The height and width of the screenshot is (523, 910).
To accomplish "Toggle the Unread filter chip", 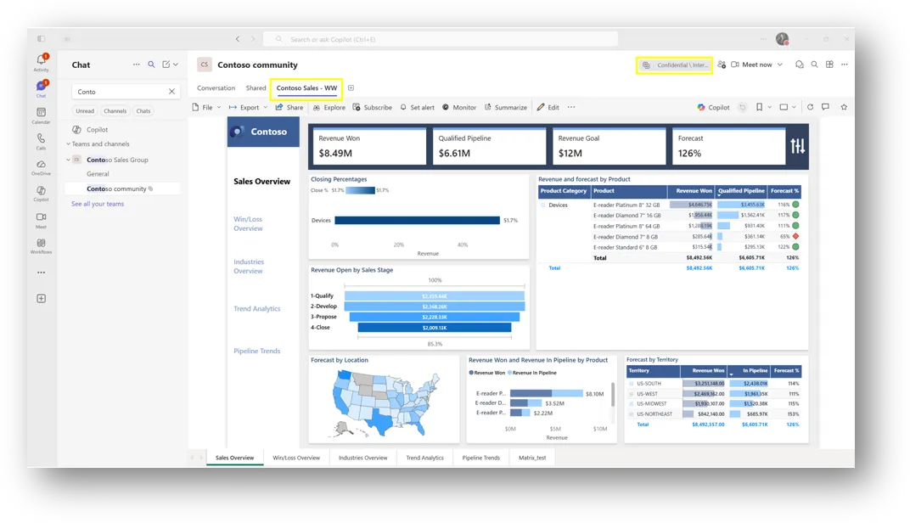I will tap(85, 111).
